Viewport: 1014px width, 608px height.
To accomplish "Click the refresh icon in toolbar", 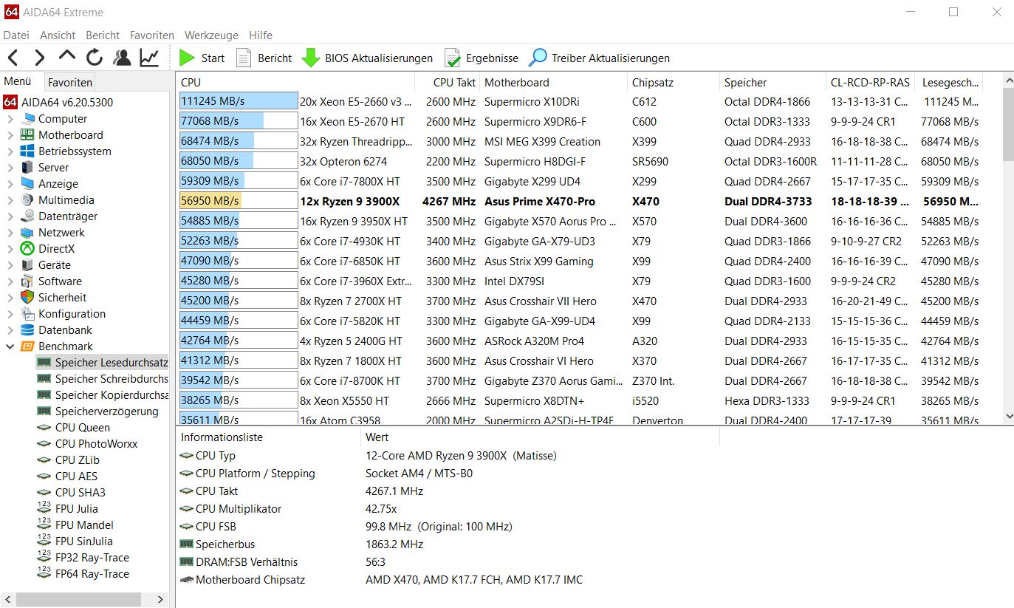I will pyautogui.click(x=95, y=58).
